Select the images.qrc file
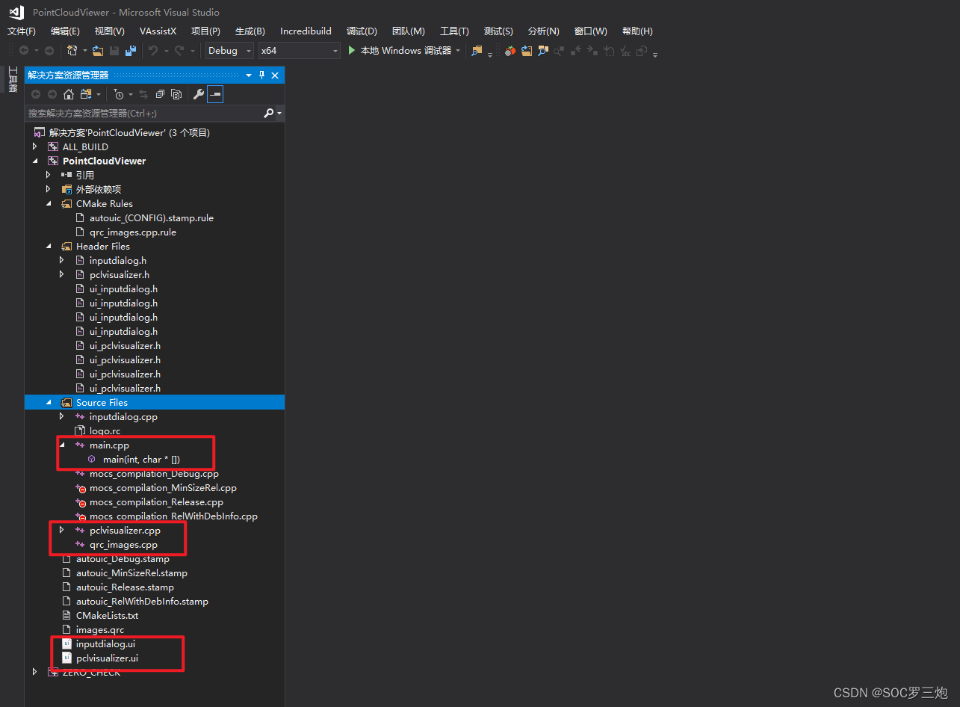The image size is (960, 707). click(x=99, y=629)
